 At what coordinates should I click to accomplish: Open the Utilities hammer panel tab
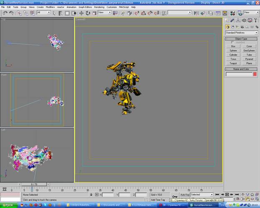(x=255, y=20)
